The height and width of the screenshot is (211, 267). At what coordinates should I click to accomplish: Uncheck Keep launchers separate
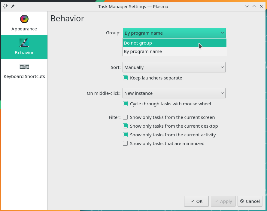click(125, 78)
